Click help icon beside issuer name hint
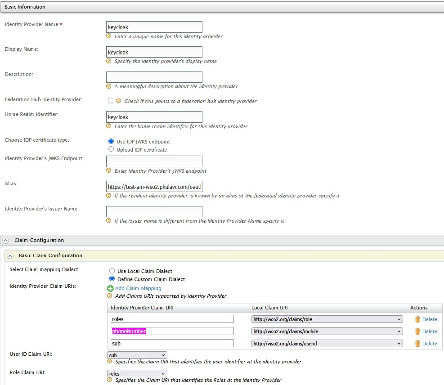The image size is (444, 385). tap(109, 220)
